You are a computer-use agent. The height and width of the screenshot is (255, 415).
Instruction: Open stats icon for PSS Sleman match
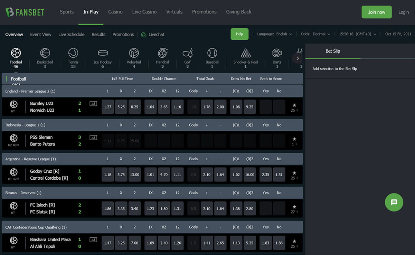pyautogui.click(x=93, y=137)
